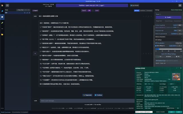Click the speech bubble icon above Chats

click(7, 5)
